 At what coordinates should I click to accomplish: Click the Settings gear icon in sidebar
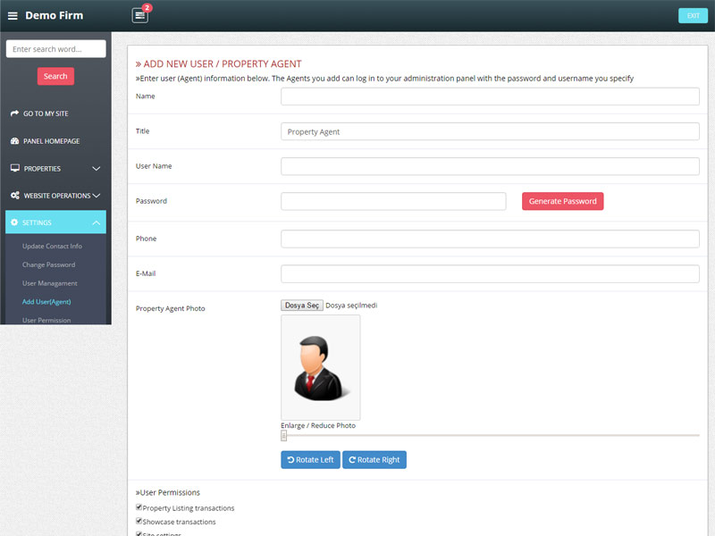[x=14, y=222]
